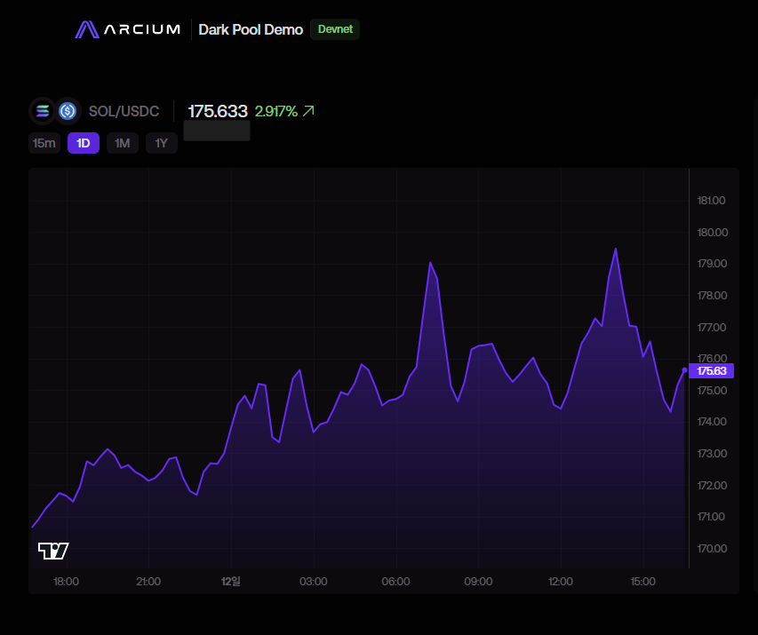
Task: Click the Solana token icon
Action: click(43, 111)
